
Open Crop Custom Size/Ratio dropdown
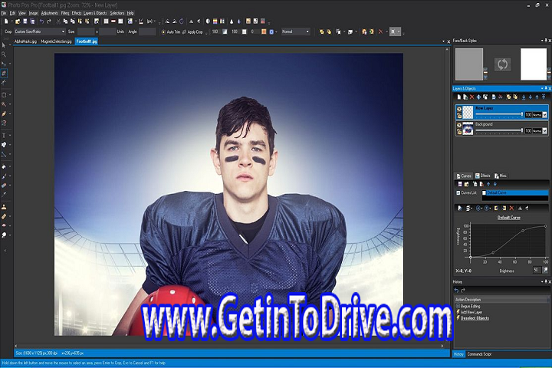coord(63,31)
